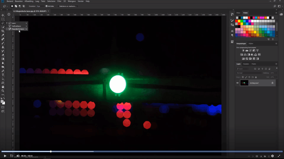The width and height of the screenshot is (284, 159).
Task: Open the Filter menu
Action: [x=59, y=1]
